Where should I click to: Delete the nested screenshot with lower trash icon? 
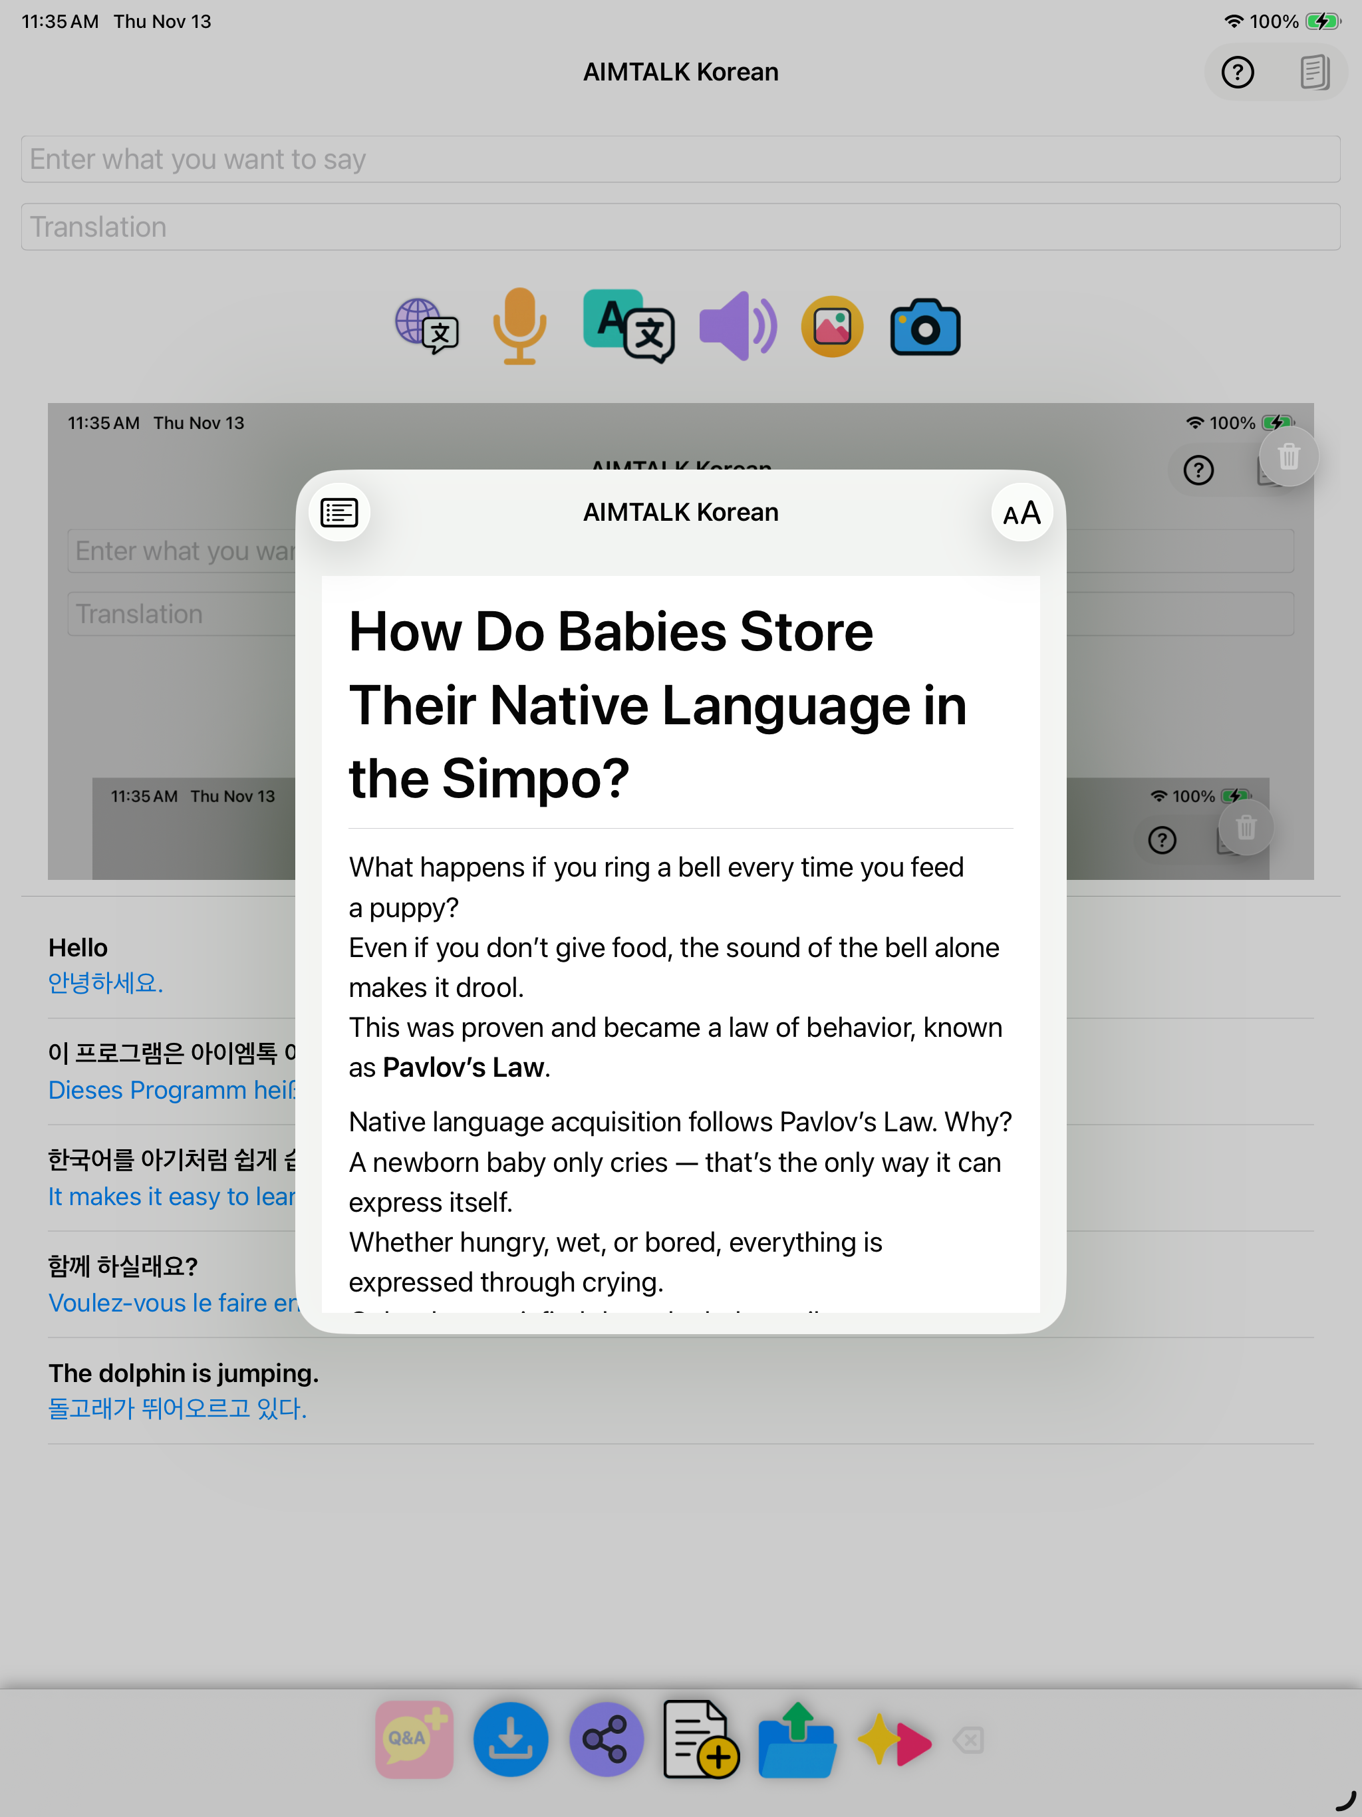click(x=1246, y=827)
